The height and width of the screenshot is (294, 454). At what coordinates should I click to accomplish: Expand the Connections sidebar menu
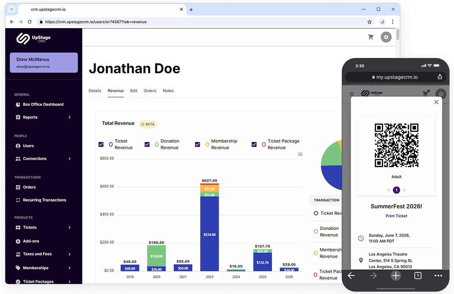click(x=70, y=159)
